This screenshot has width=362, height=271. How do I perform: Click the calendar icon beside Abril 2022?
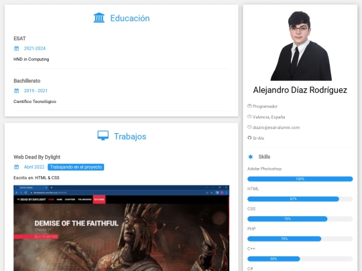[16, 167]
